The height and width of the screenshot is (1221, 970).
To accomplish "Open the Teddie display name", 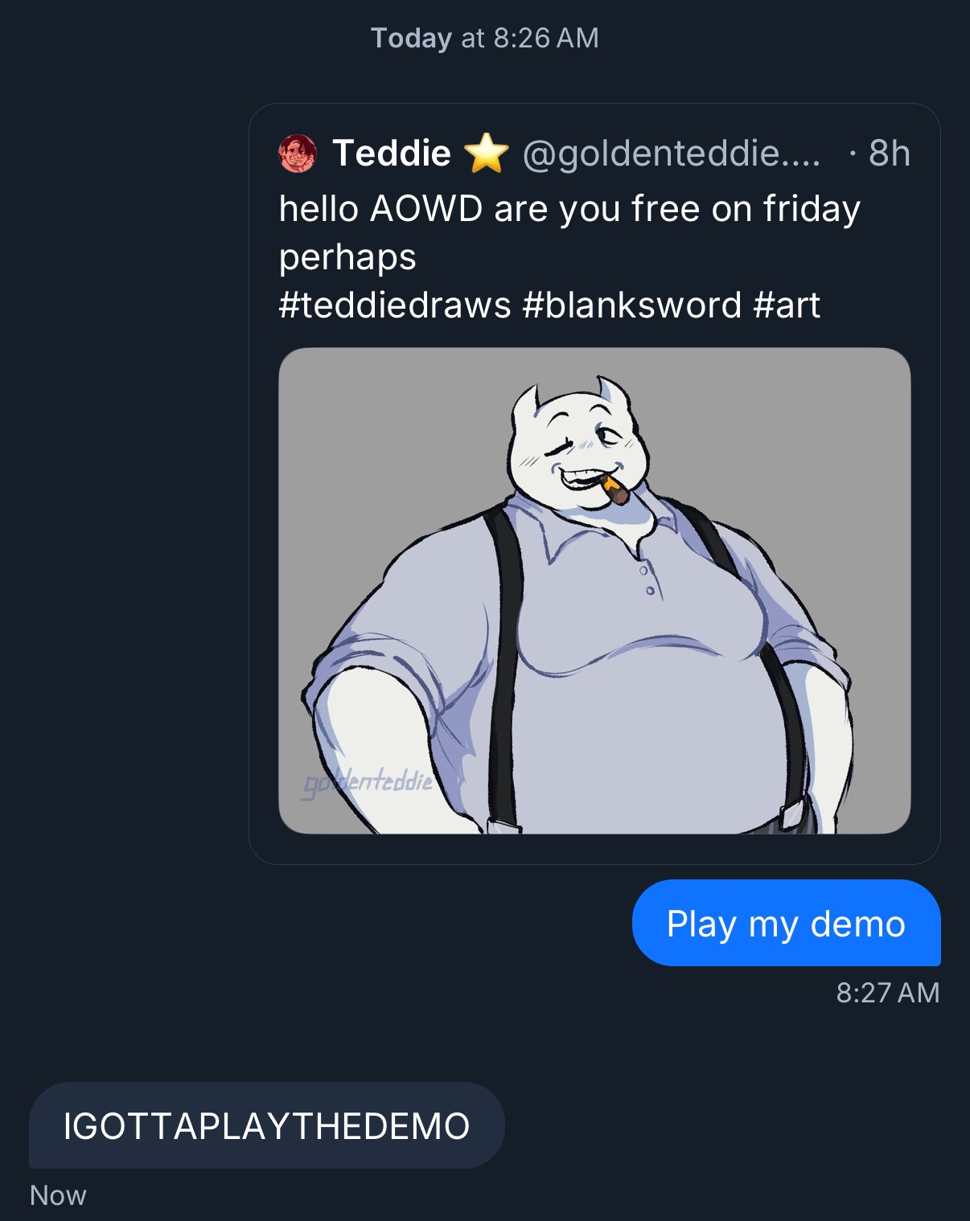I will pos(392,154).
